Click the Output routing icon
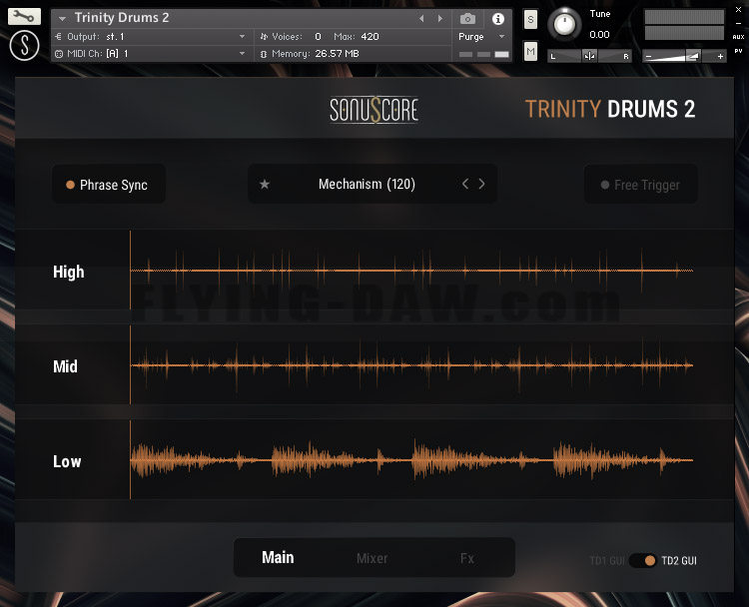The image size is (749, 607). (x=58, y=36)
